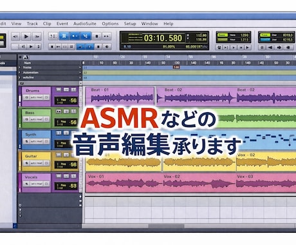Toggle the square button right of Guitar auto read
Image resolution: width=296 pixels, height=245 pixels.
tap(46, 163)
